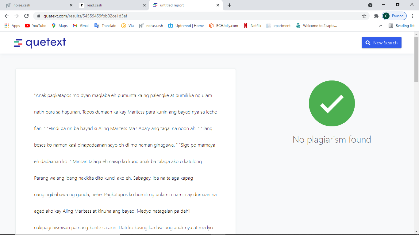419x235 pixels.
Task: Open the Welcome to 2captc... bookmark
Action: (x=317, y=26)
